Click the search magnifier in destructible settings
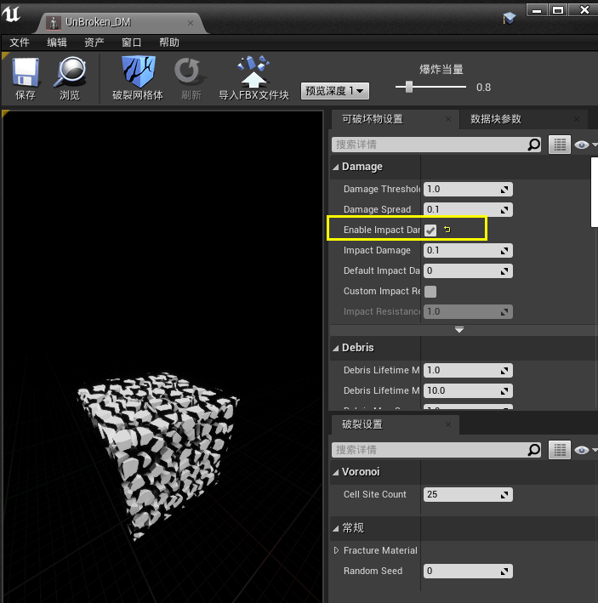The width and height of the screenshot is (598, 603). (533, 145)
